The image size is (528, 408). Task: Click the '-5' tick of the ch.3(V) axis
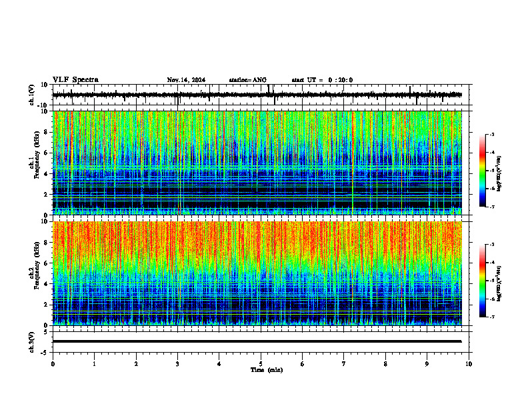tap(45, 352)
